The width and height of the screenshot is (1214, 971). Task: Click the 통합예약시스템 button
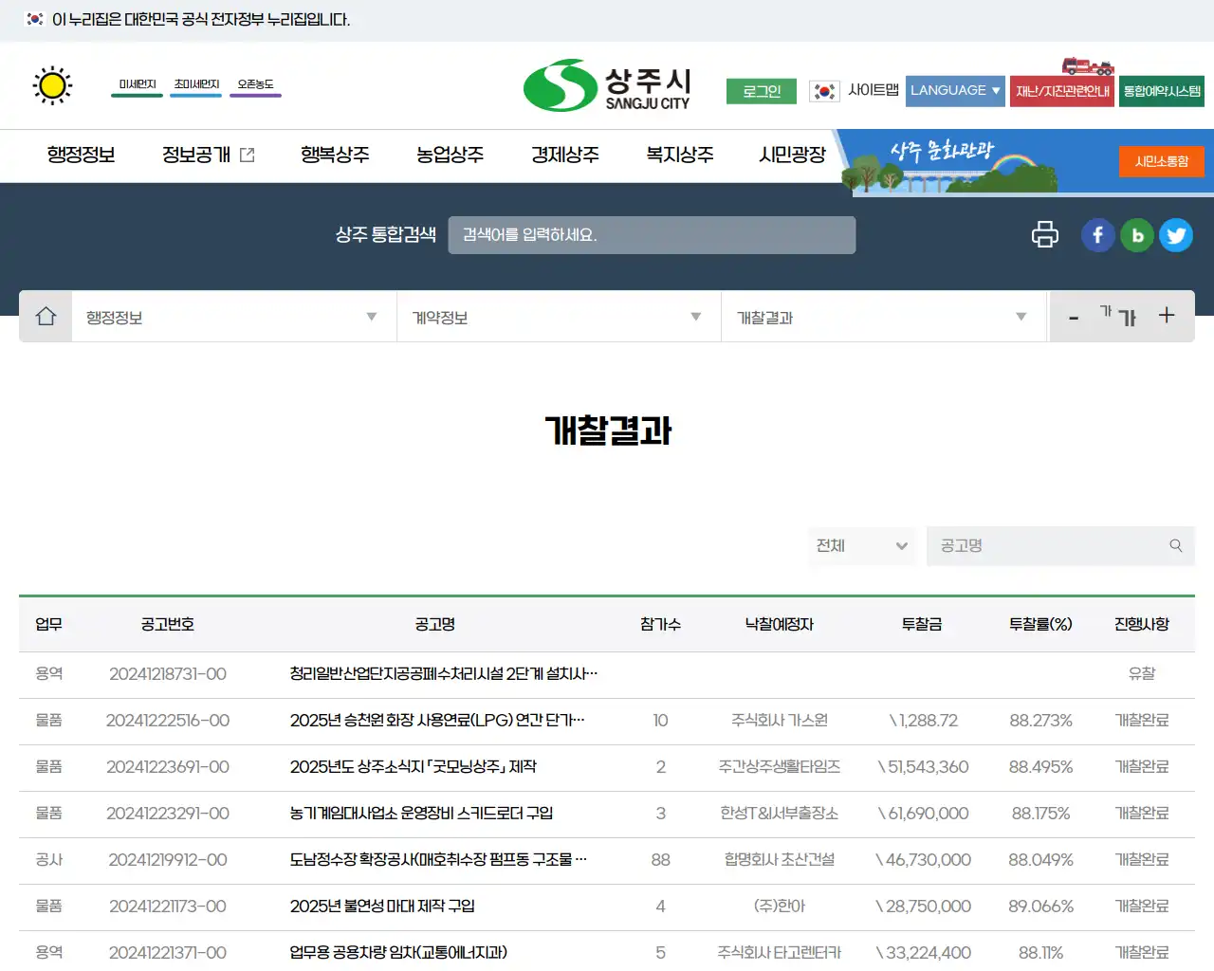pos(1162,91)
